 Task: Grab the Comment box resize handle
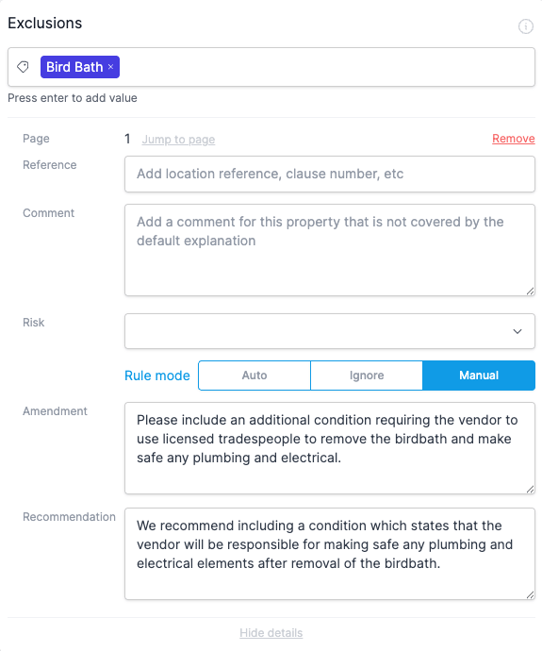coord(530,291)
